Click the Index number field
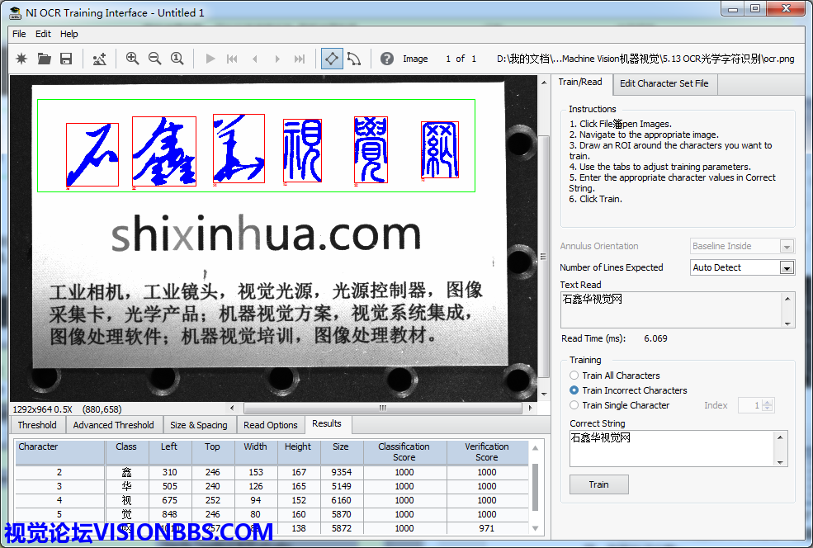The height and width of the screenshot is (548, 813). tap(750, 405)
